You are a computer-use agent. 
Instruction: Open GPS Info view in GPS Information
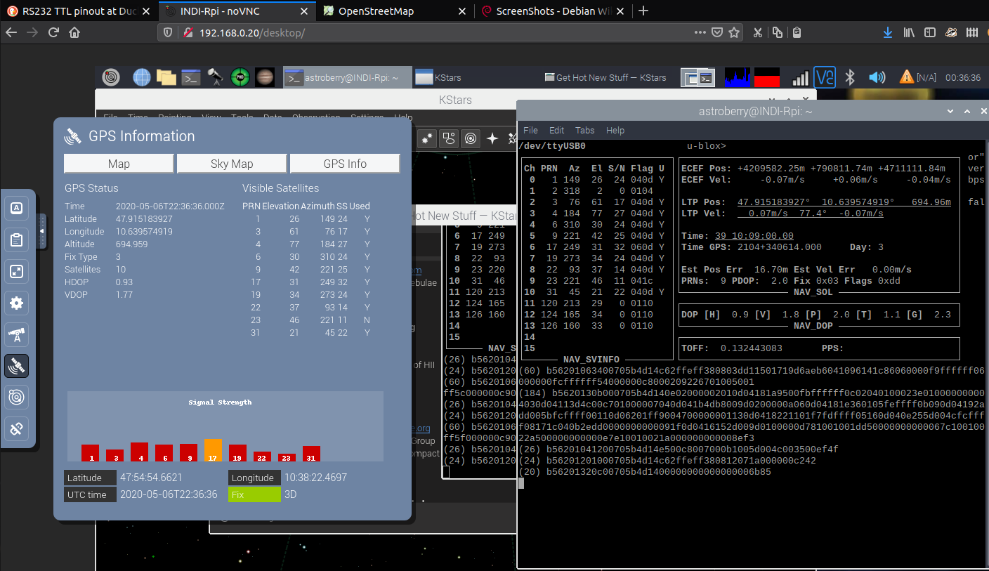[x=345, y=164]
